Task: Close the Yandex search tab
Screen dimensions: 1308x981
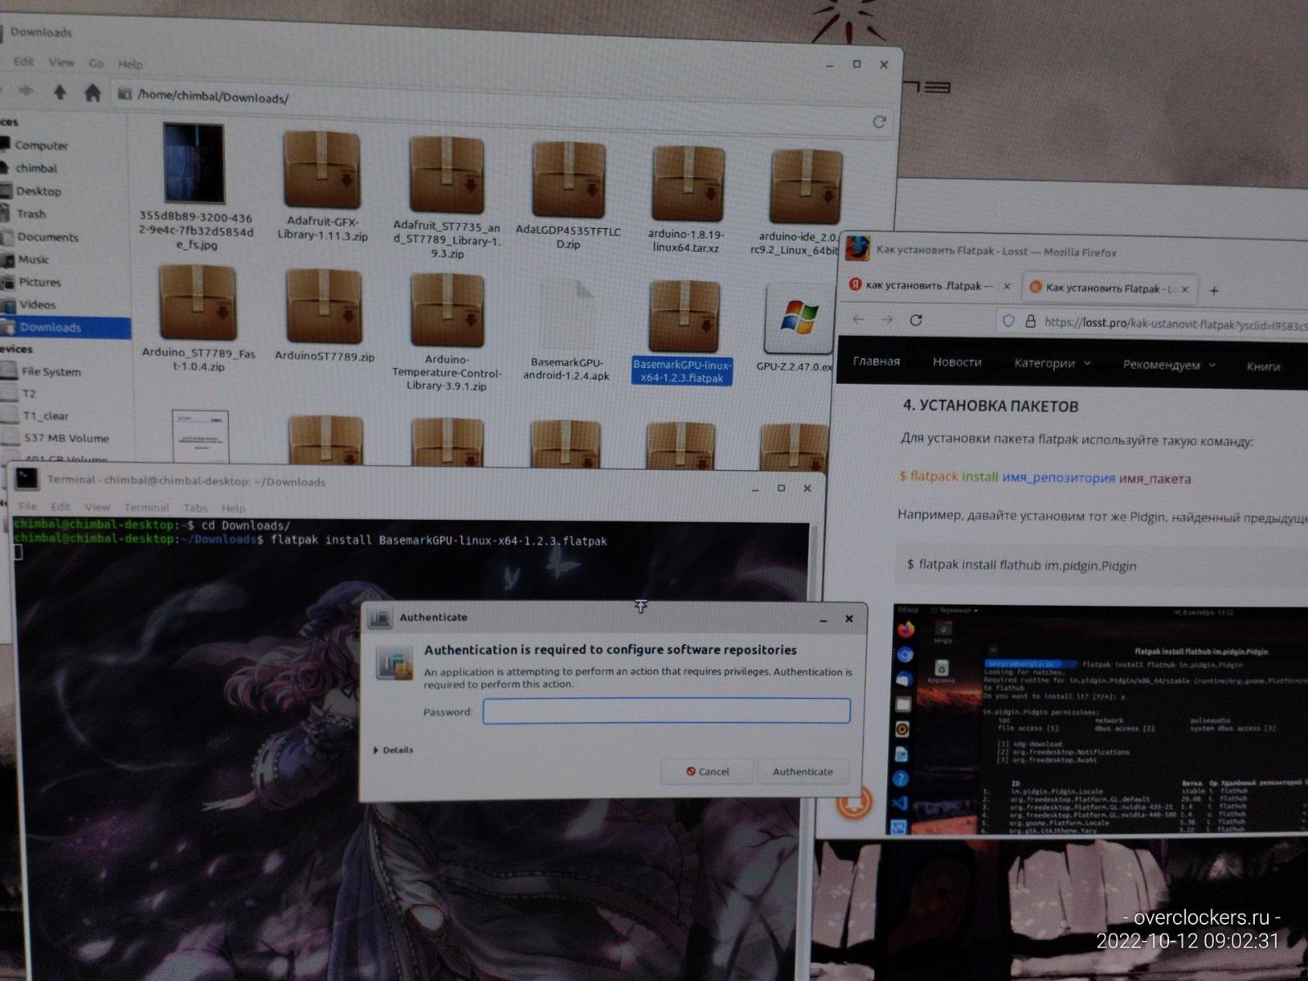Action: point(1007,286)
